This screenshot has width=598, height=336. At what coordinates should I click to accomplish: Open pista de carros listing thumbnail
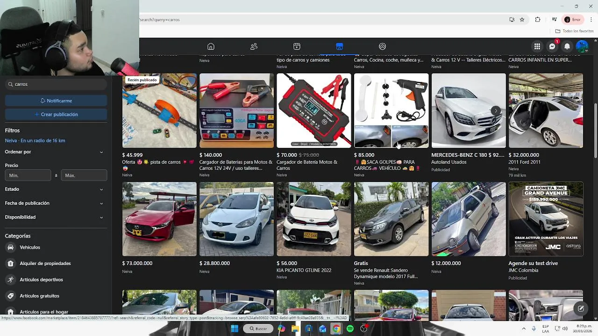click(159, 111)
